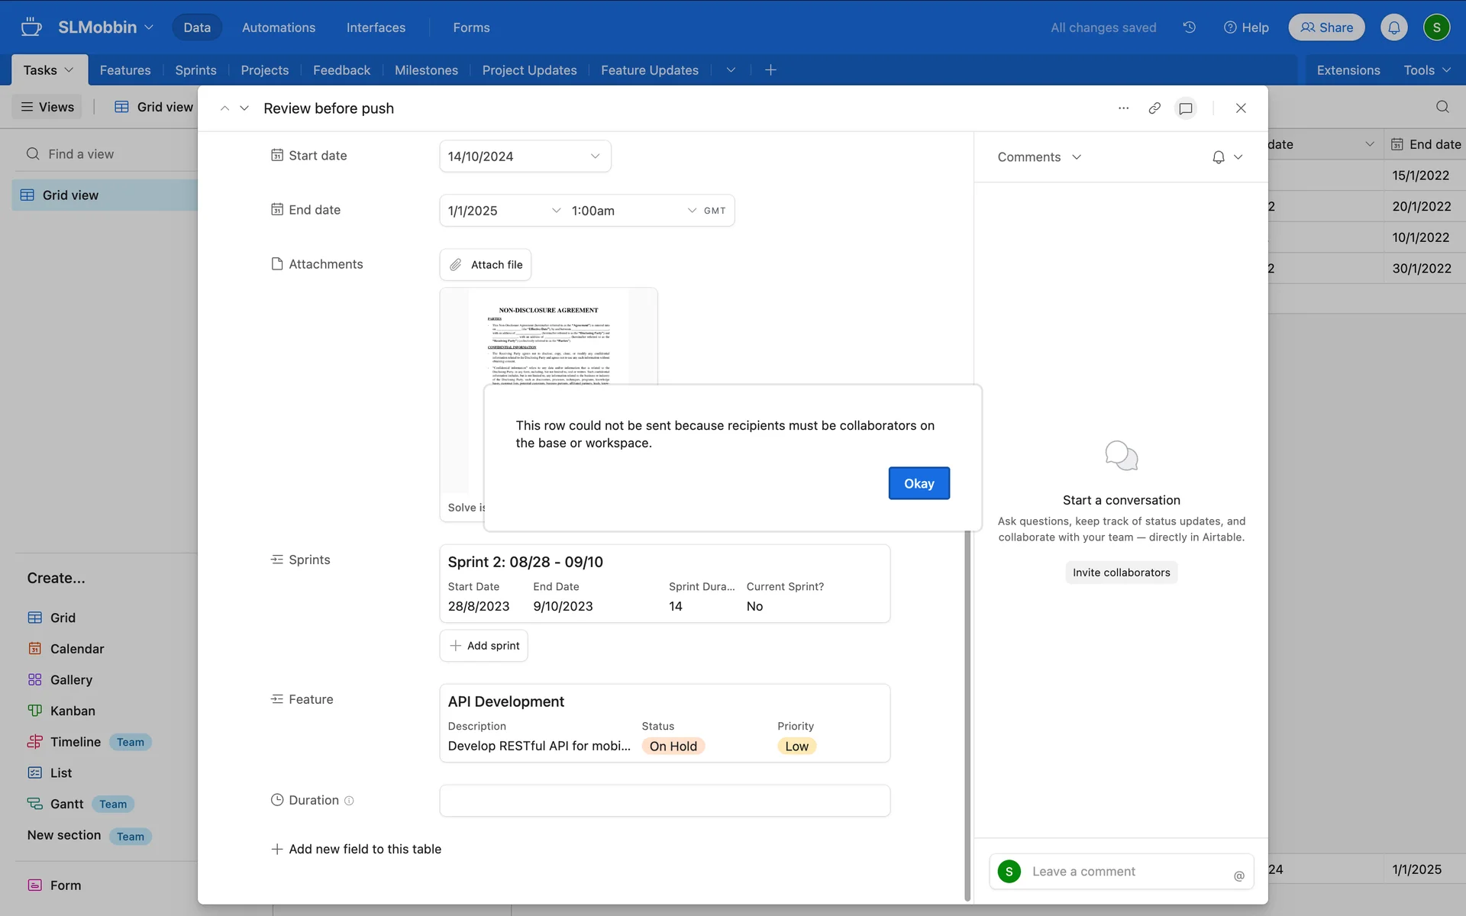Click the base history icon
Viewport: 1466px width, 916px height.
pyautogui.click(x=1189, y=27)
